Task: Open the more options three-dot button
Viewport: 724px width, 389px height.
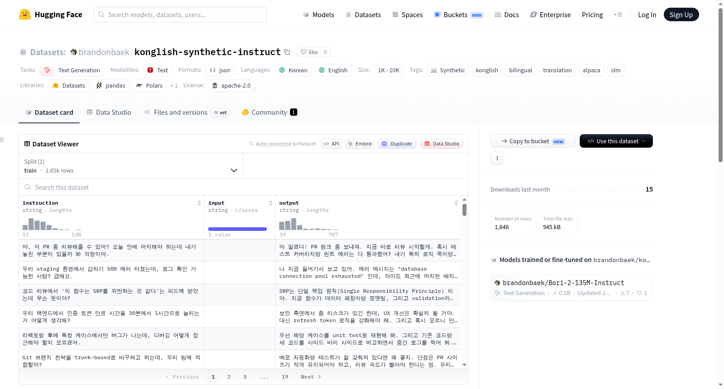Action: coord(497,158)
